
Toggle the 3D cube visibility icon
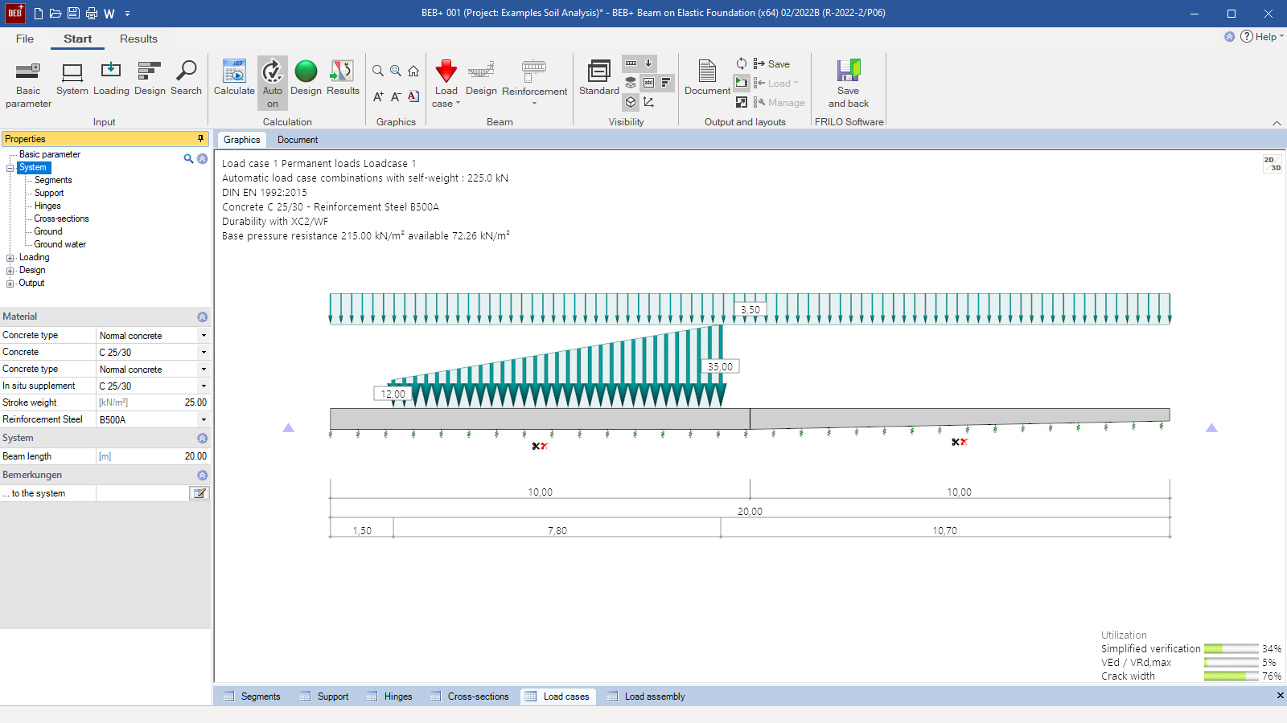(631, 102)
